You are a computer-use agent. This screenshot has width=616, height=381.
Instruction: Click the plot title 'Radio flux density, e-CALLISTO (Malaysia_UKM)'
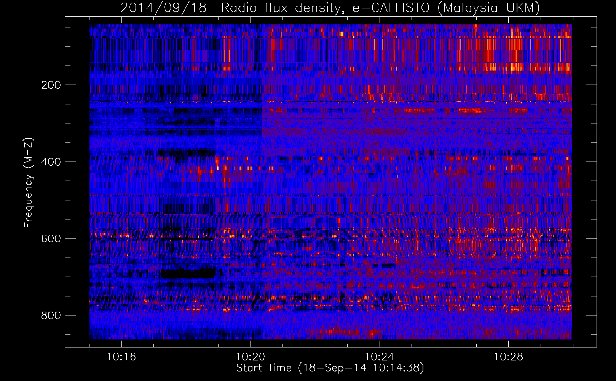380,8
